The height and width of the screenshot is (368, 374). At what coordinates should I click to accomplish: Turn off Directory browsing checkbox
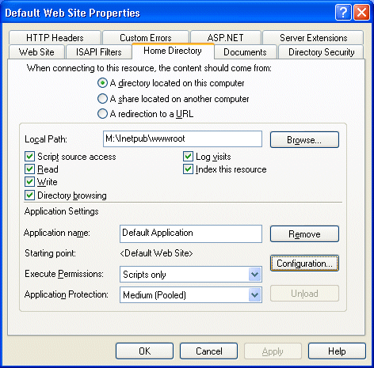(x=29, y=195)
